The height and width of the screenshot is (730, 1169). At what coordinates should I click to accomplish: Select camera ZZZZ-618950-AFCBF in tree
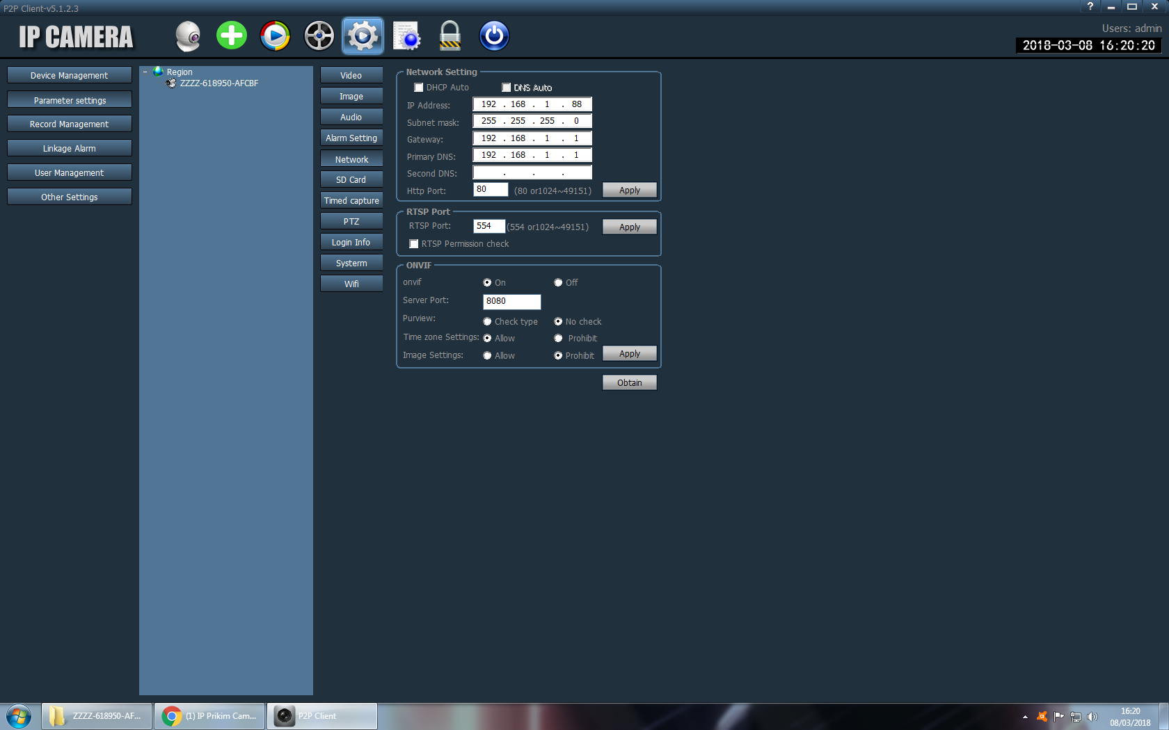click(218, 83)
